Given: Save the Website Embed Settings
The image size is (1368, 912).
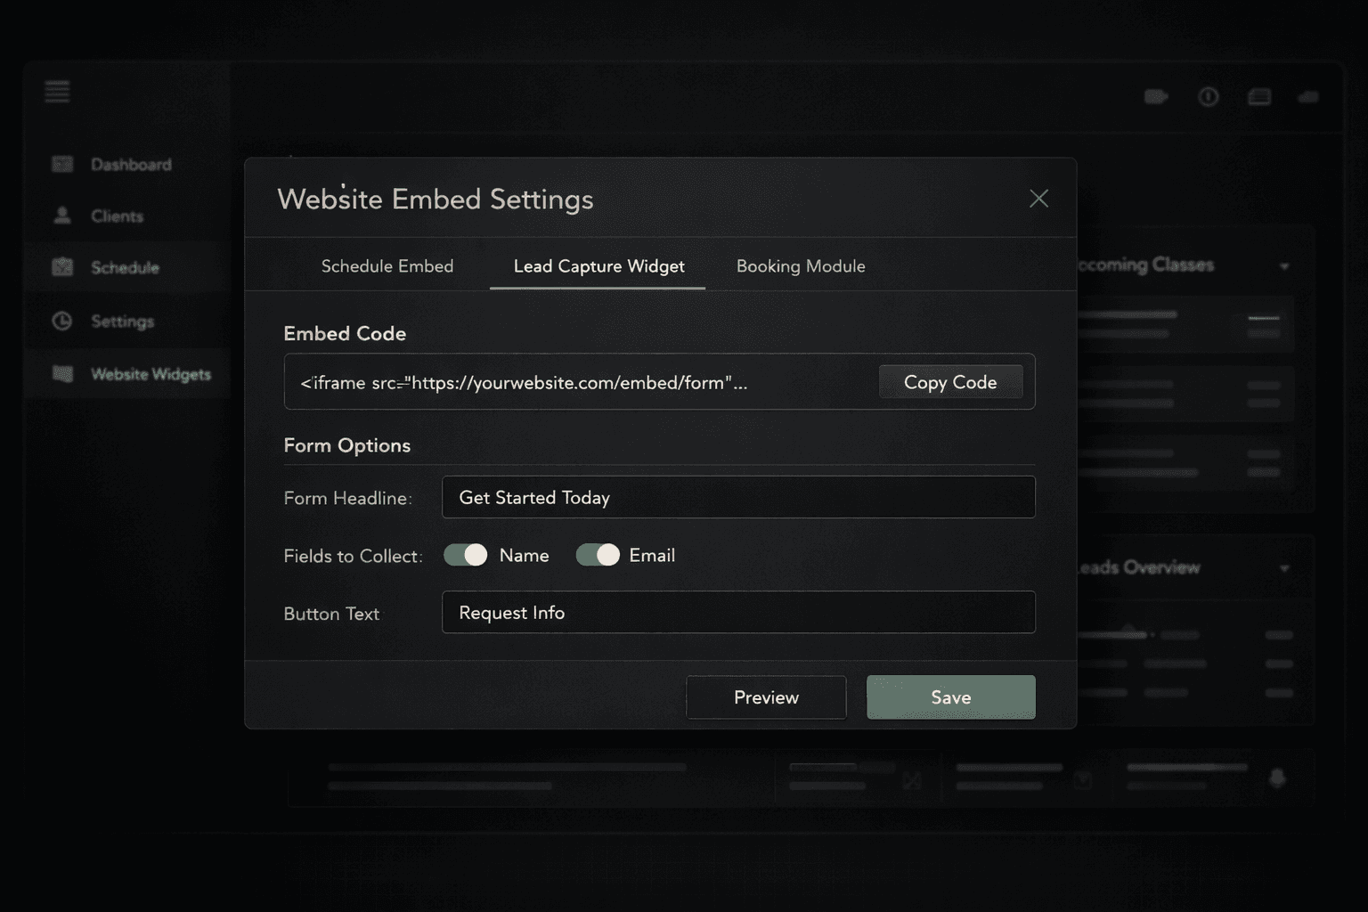Looking at the screenshot, I should click(950, 697).
